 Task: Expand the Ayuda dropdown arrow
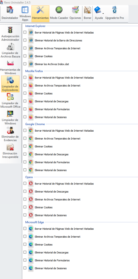(103, 13)
